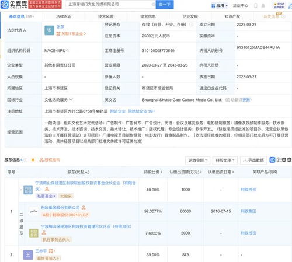This screenshot has height=262, width=292.
Task: Click the 王 shareholder avatar
Action: (x=28, y=255)
